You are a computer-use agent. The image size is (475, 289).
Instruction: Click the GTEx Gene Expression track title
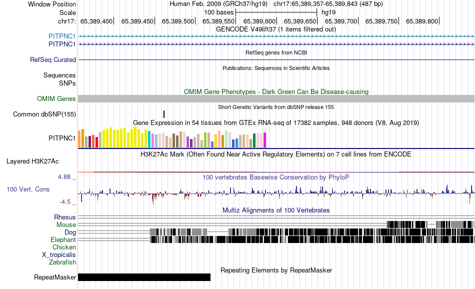(x=276, y=123)
